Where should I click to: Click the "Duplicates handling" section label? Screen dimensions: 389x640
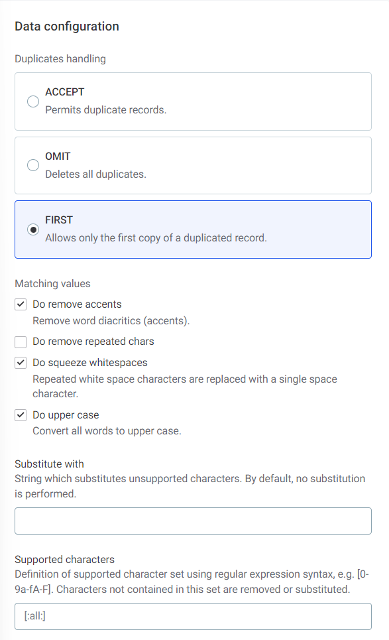click(x=60, y=58)
